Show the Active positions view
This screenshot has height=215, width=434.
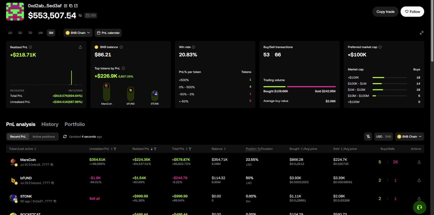pos(43,137)
